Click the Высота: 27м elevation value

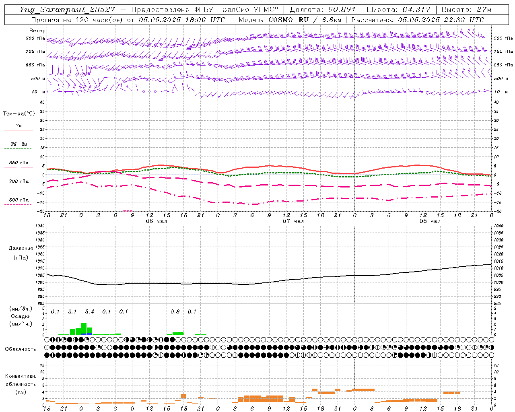(x=466, y=10)
